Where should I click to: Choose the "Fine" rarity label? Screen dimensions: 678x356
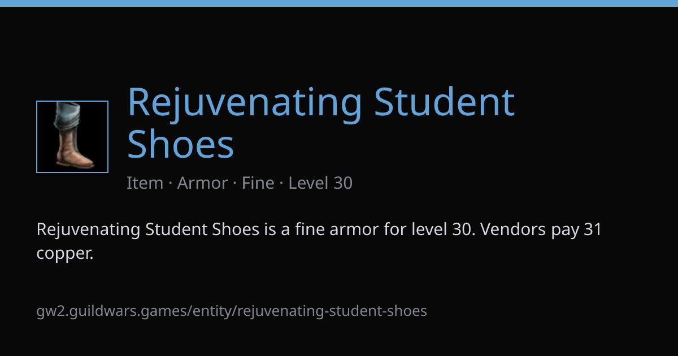click(x=258, y=183)
